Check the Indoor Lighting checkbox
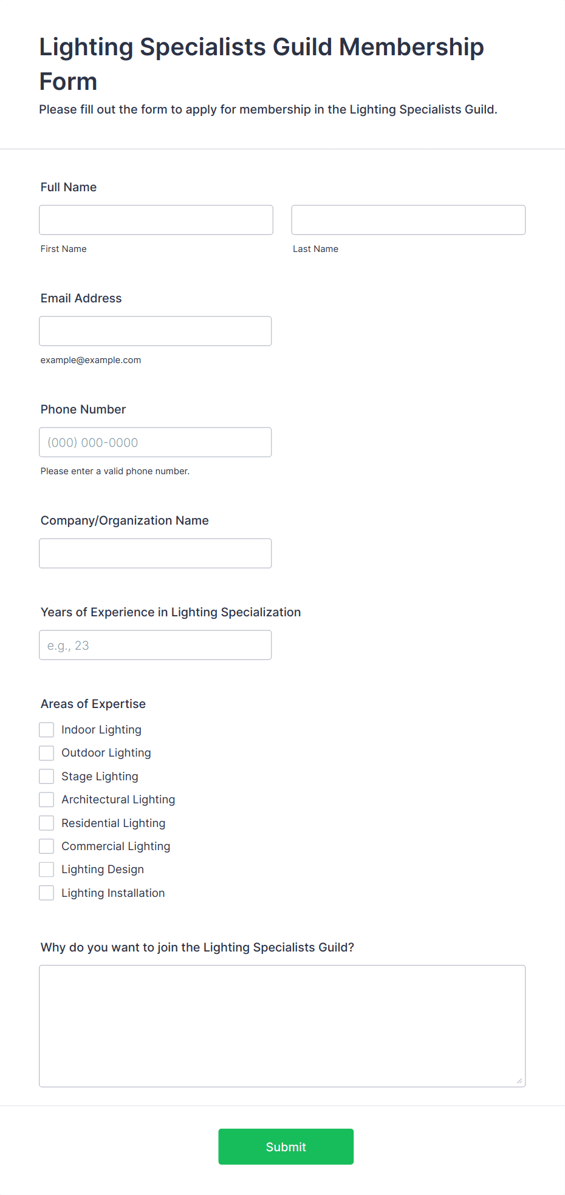 point(47,730)
